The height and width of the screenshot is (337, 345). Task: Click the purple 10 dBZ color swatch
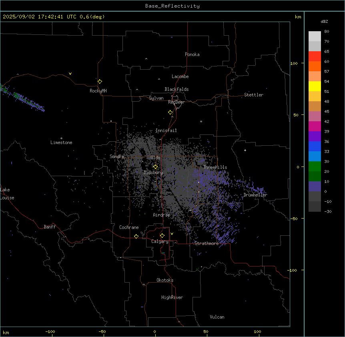click(x=315, y=187)
